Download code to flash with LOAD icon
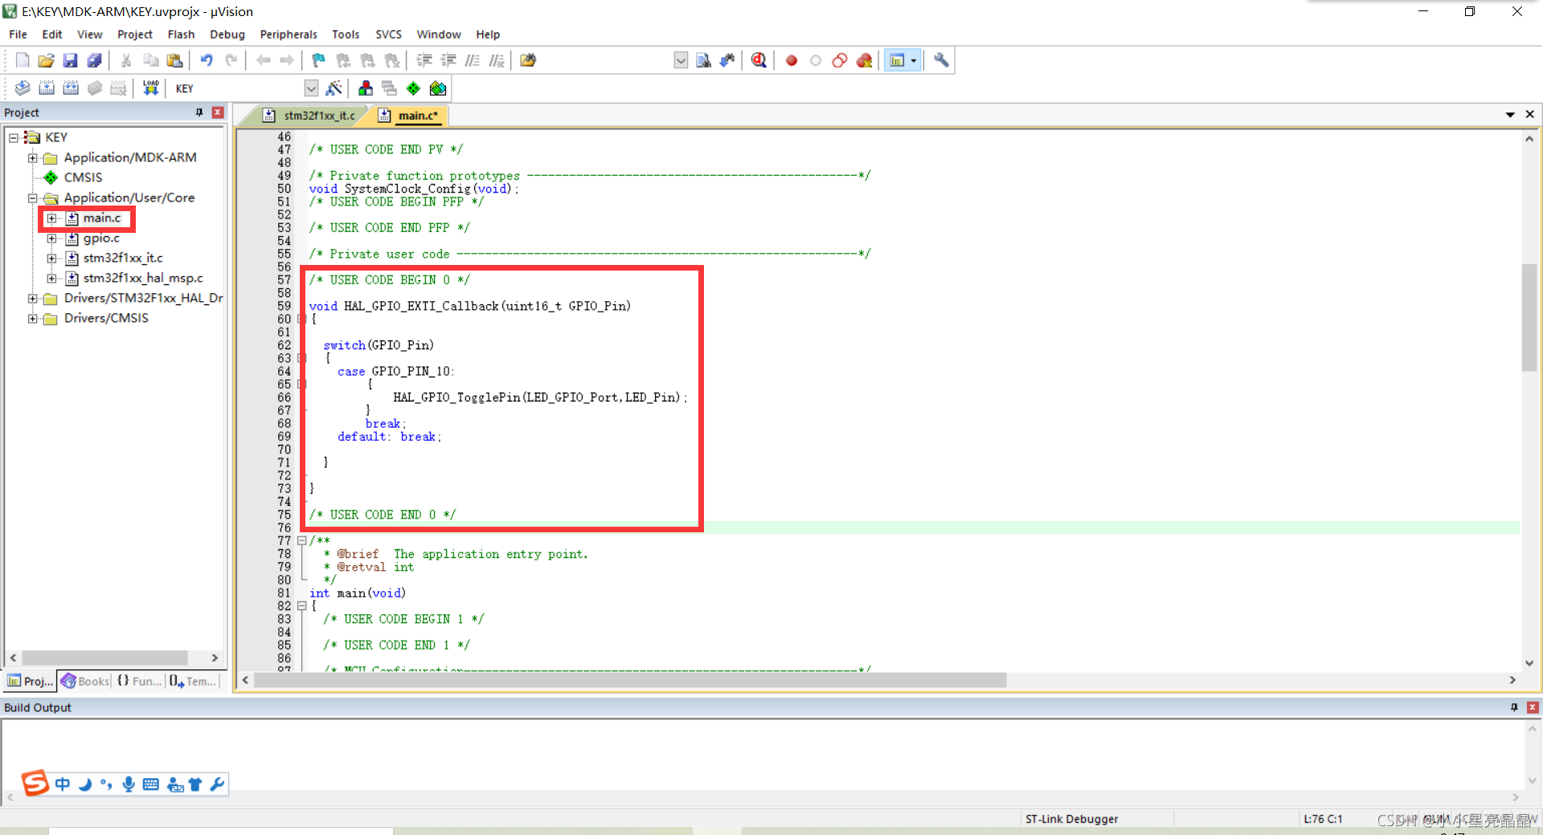This screenshot has height=835, width=1543. tap(150, 88)
